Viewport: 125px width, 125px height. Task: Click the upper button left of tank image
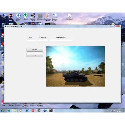[35, 50]
